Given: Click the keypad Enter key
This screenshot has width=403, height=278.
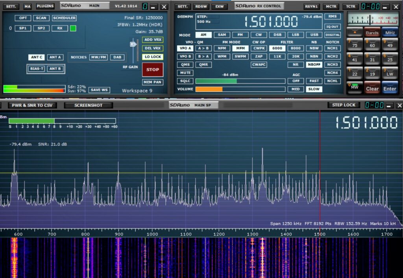Looking at the screenshot, I should tap(390, 88).
